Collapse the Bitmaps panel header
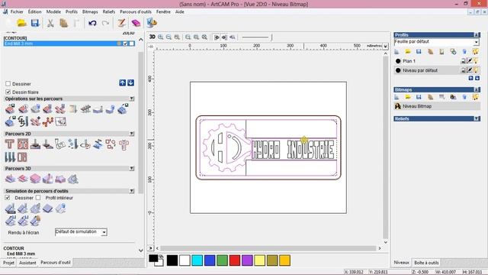The image size is (488, 275). pyautogui.click(x=476, y=89)
